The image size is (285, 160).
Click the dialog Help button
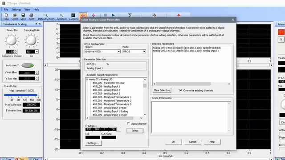click(x=212, y=142)
